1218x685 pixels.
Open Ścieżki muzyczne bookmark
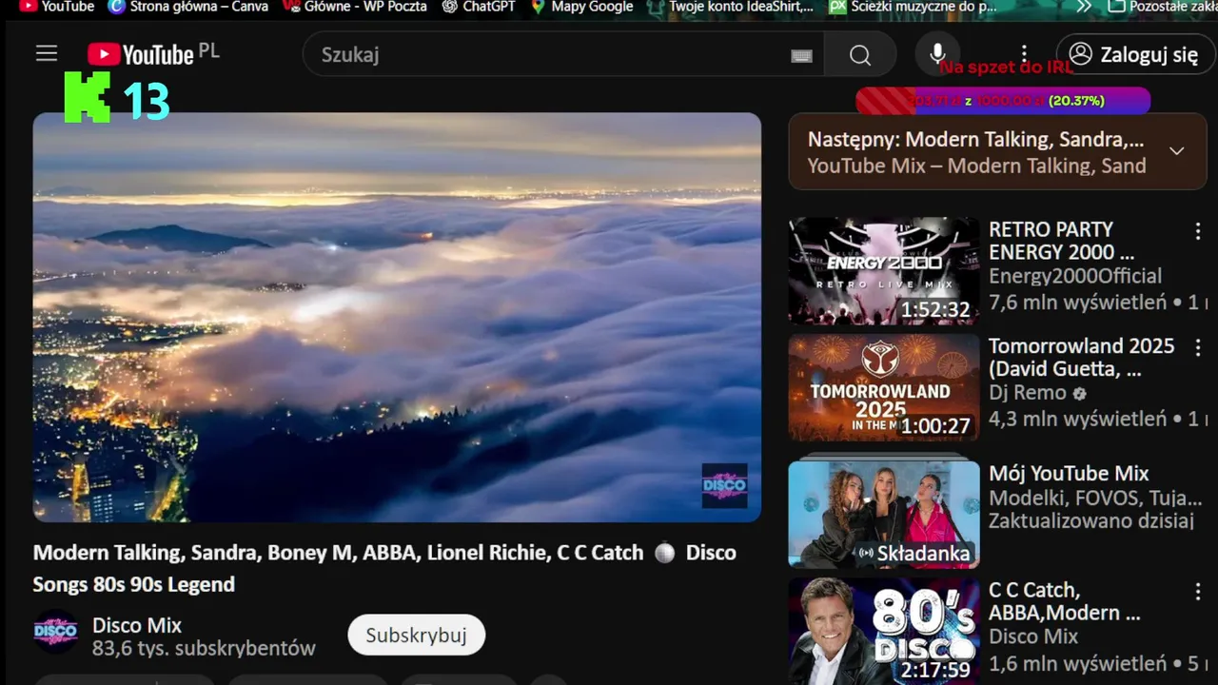pyautogui.click(x=913, y=7)
